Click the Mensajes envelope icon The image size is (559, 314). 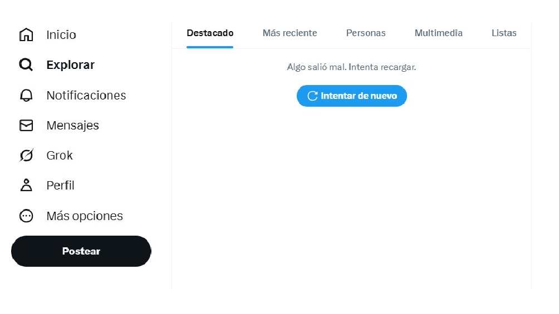pyautogui.click(x=26, y=126)
